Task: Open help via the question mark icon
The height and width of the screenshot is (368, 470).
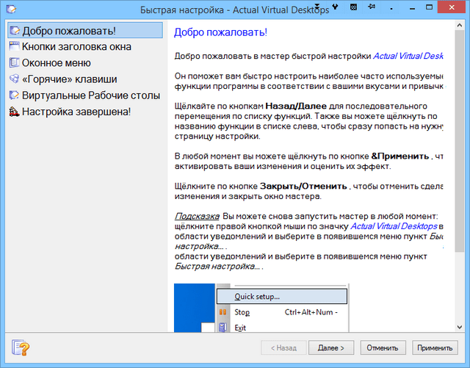Action: 21,347
